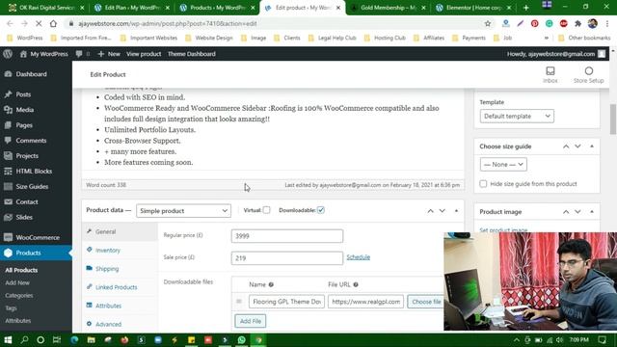The height and width of the screenshot is (347, 617).
Task: Open the Hosting Club bookmarks folder
Action: point(386,39)
